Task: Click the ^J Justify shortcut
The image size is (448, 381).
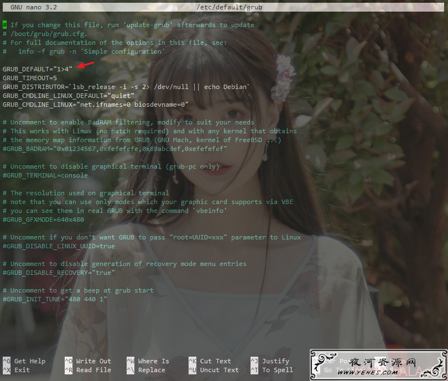Action: (270, 361)
